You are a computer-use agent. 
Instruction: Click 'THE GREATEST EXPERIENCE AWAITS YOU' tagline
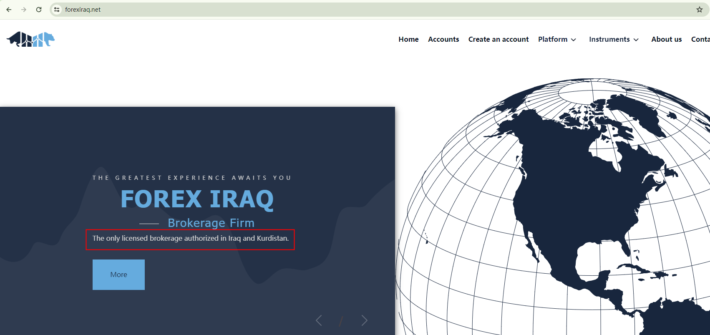pos(192,178)
